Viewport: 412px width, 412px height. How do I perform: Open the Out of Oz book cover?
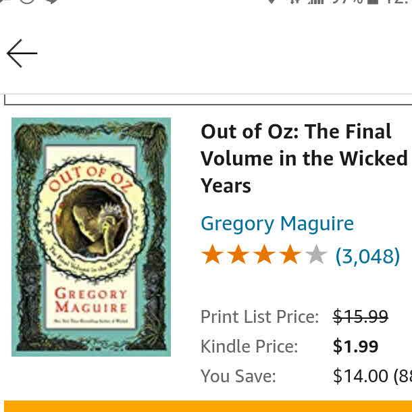[91, 236]
